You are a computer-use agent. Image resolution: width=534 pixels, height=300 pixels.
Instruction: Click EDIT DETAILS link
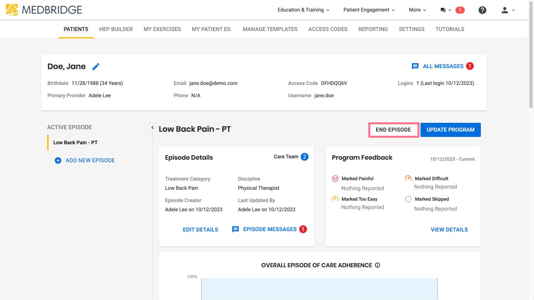[x=200, y=229]
